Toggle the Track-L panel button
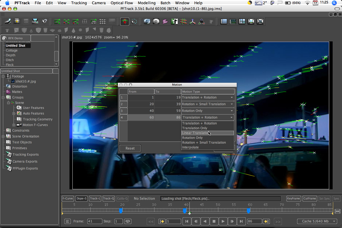The width and height of the screenshot is (342, 228). [95, 198]
